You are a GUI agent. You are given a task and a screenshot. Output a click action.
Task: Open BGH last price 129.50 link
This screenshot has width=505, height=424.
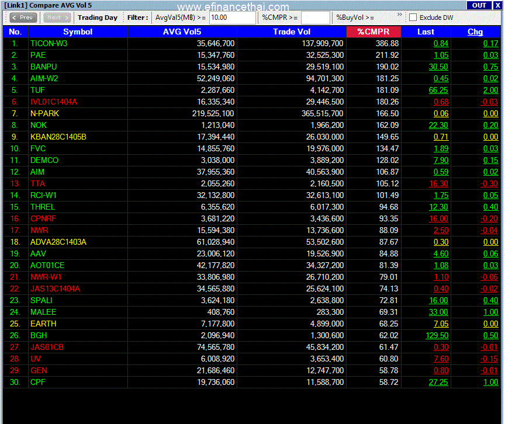[437, 336]
